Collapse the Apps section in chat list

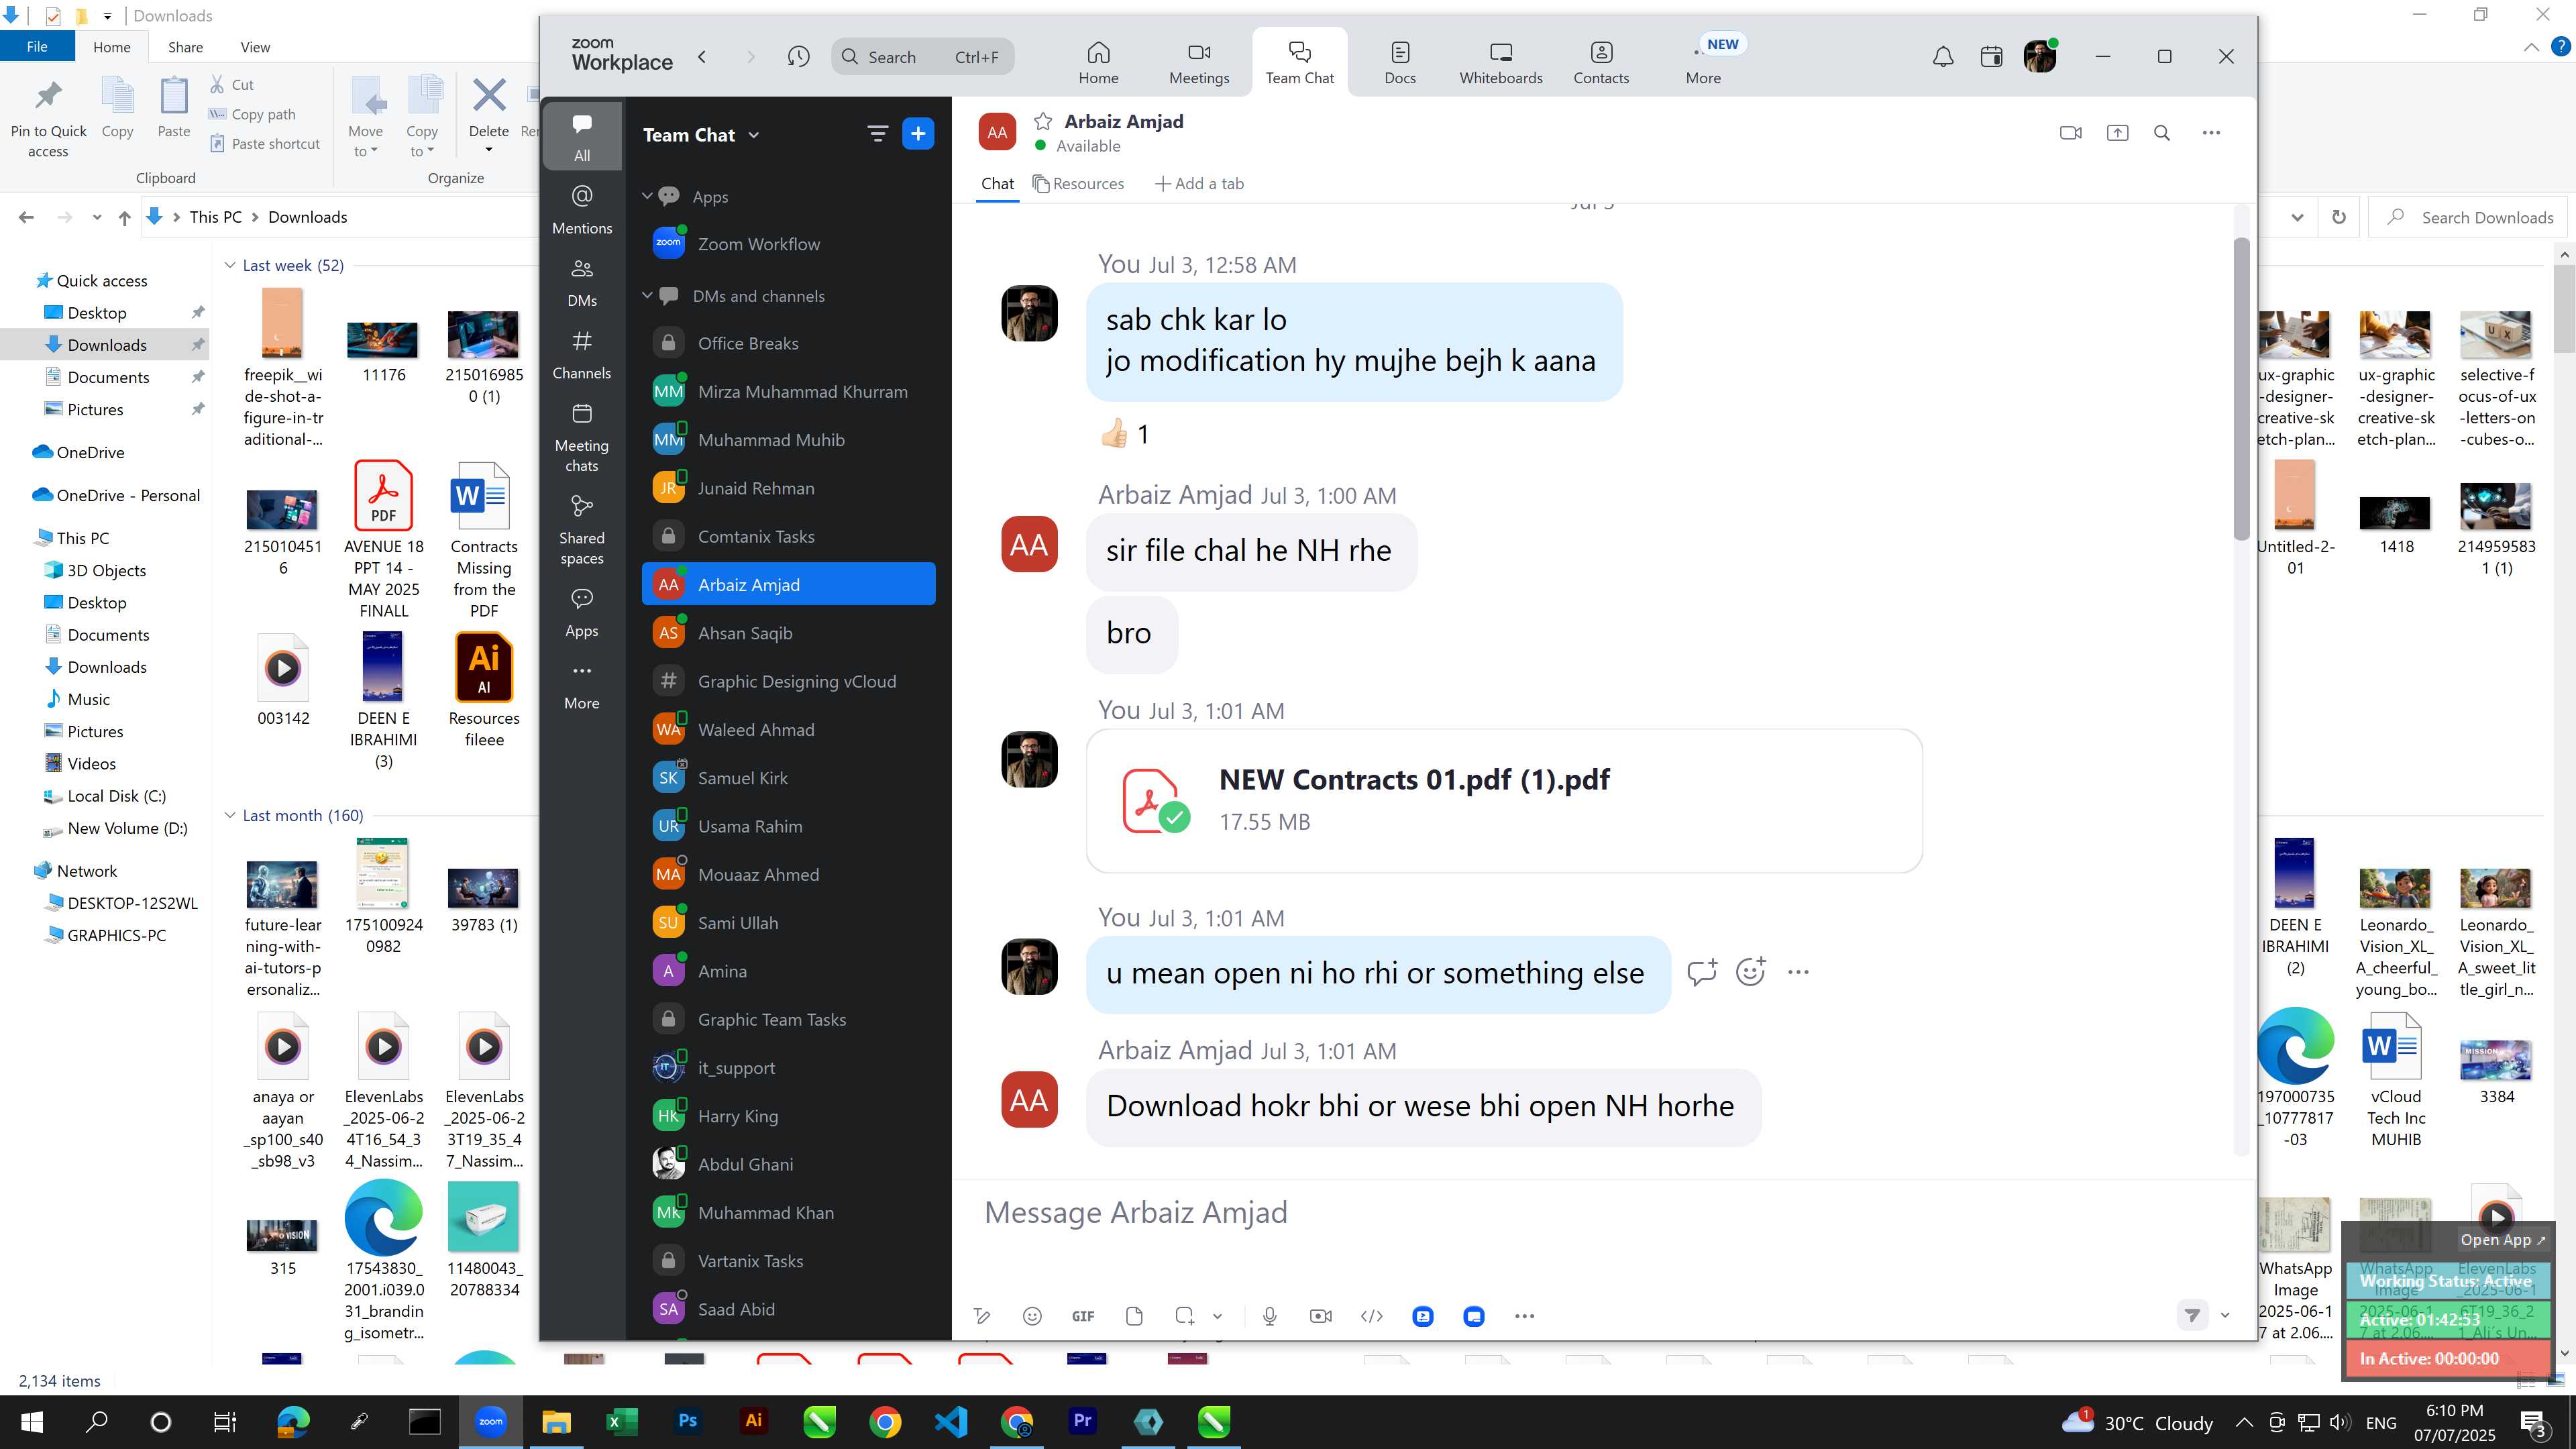[x=647, y=196]
